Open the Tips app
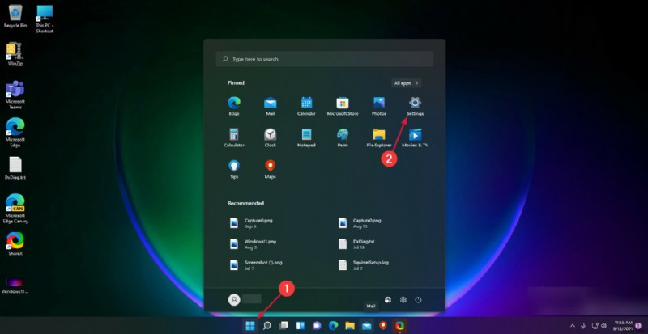The image size is (648, 334). (x=234, y=169)
